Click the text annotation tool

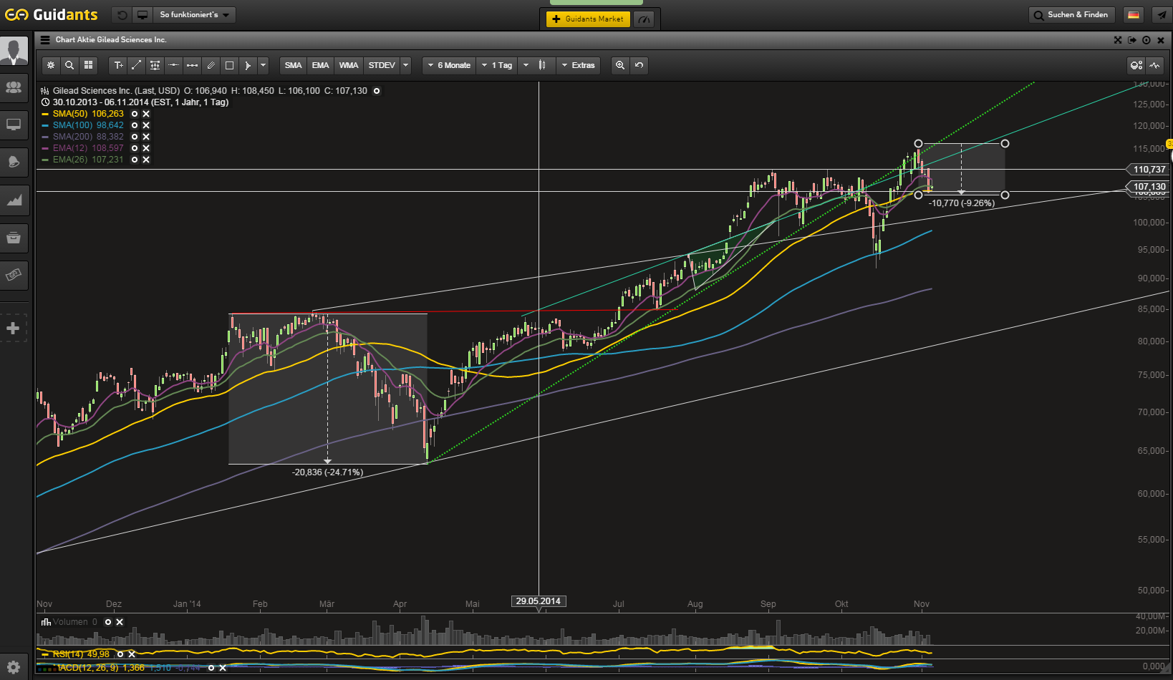pyautogui.click(x=119, y=65)
